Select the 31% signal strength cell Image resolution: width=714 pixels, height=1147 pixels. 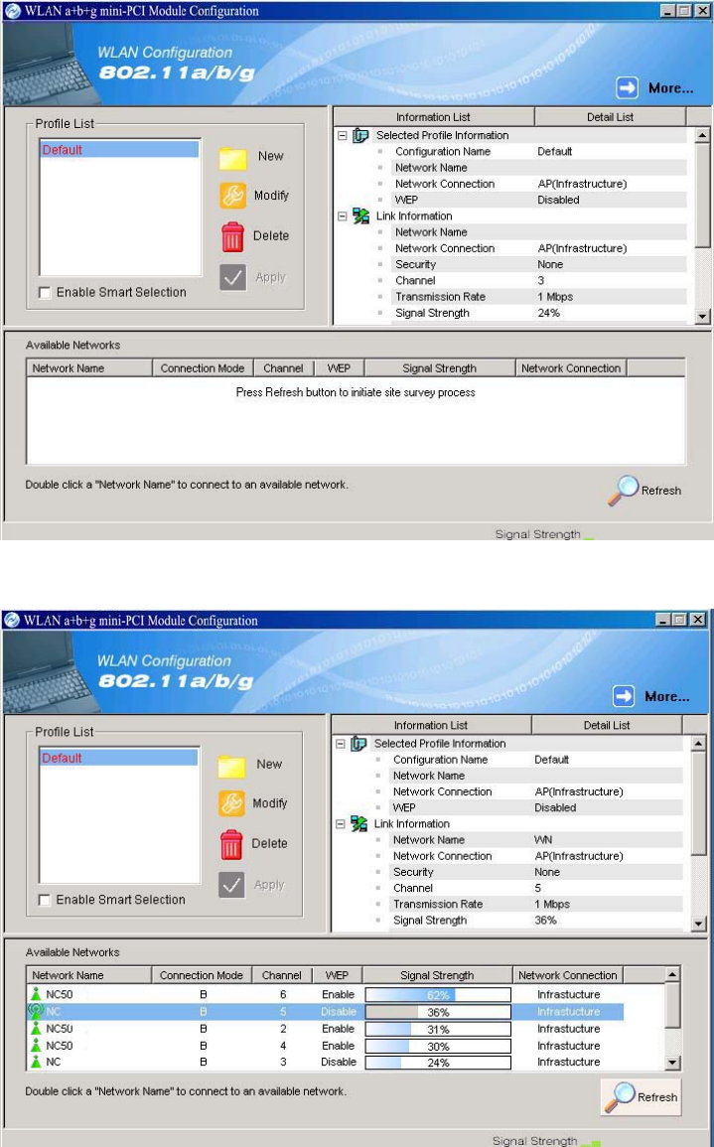coord(438,1029)
